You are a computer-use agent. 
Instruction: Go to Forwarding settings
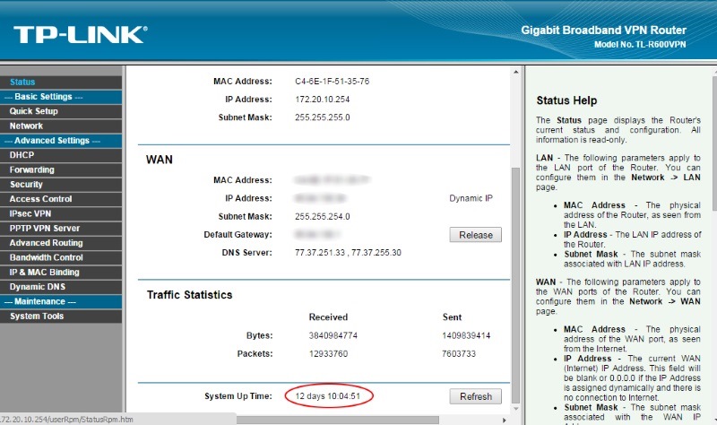32,169
